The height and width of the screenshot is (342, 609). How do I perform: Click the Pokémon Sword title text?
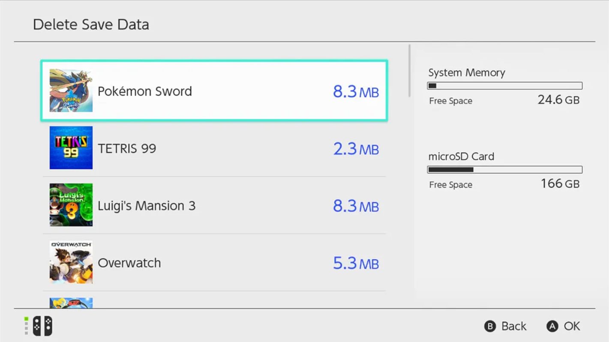pos(145,91)
